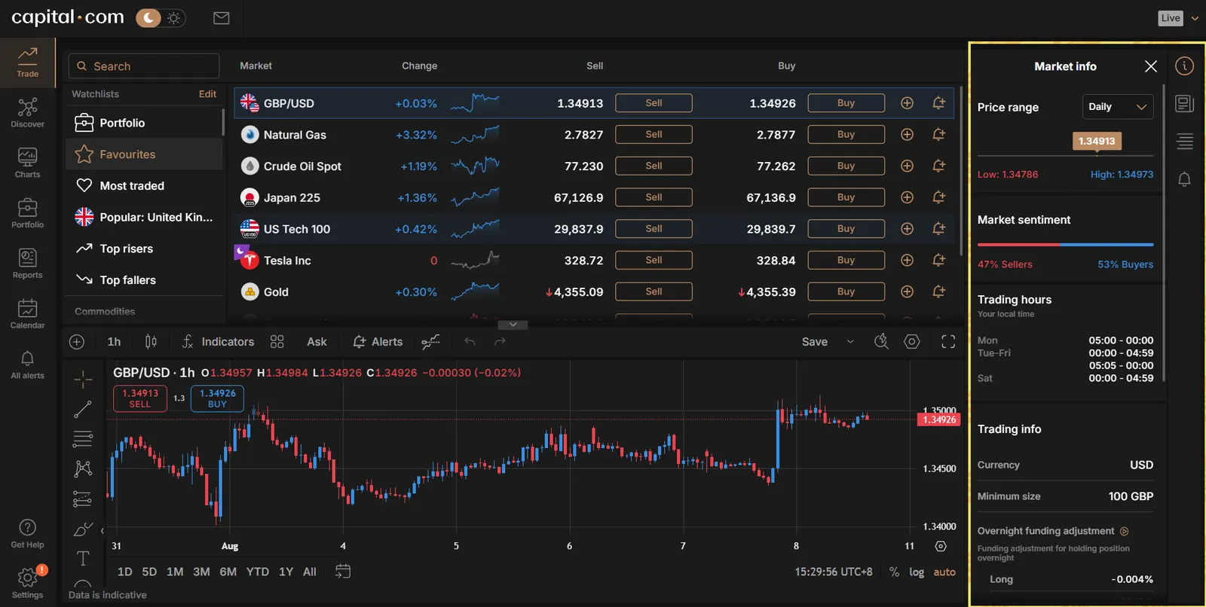Create a price alert for Crude Oil Spot
1206x607 pixels.
click(x=939, y=166)
